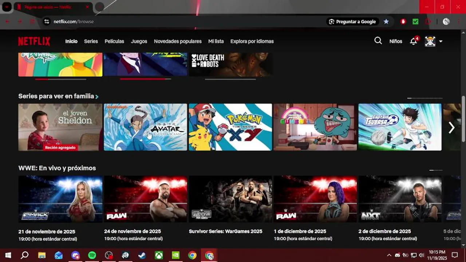Click Preguntar a Google lens button
This screenshot has width=466, height=262.
(x=352, y=21)
